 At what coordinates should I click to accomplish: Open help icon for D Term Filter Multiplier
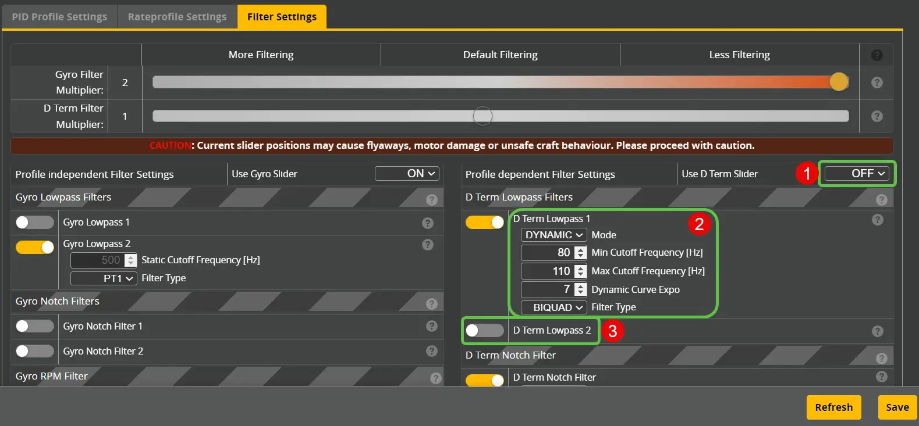coord(877,116)
